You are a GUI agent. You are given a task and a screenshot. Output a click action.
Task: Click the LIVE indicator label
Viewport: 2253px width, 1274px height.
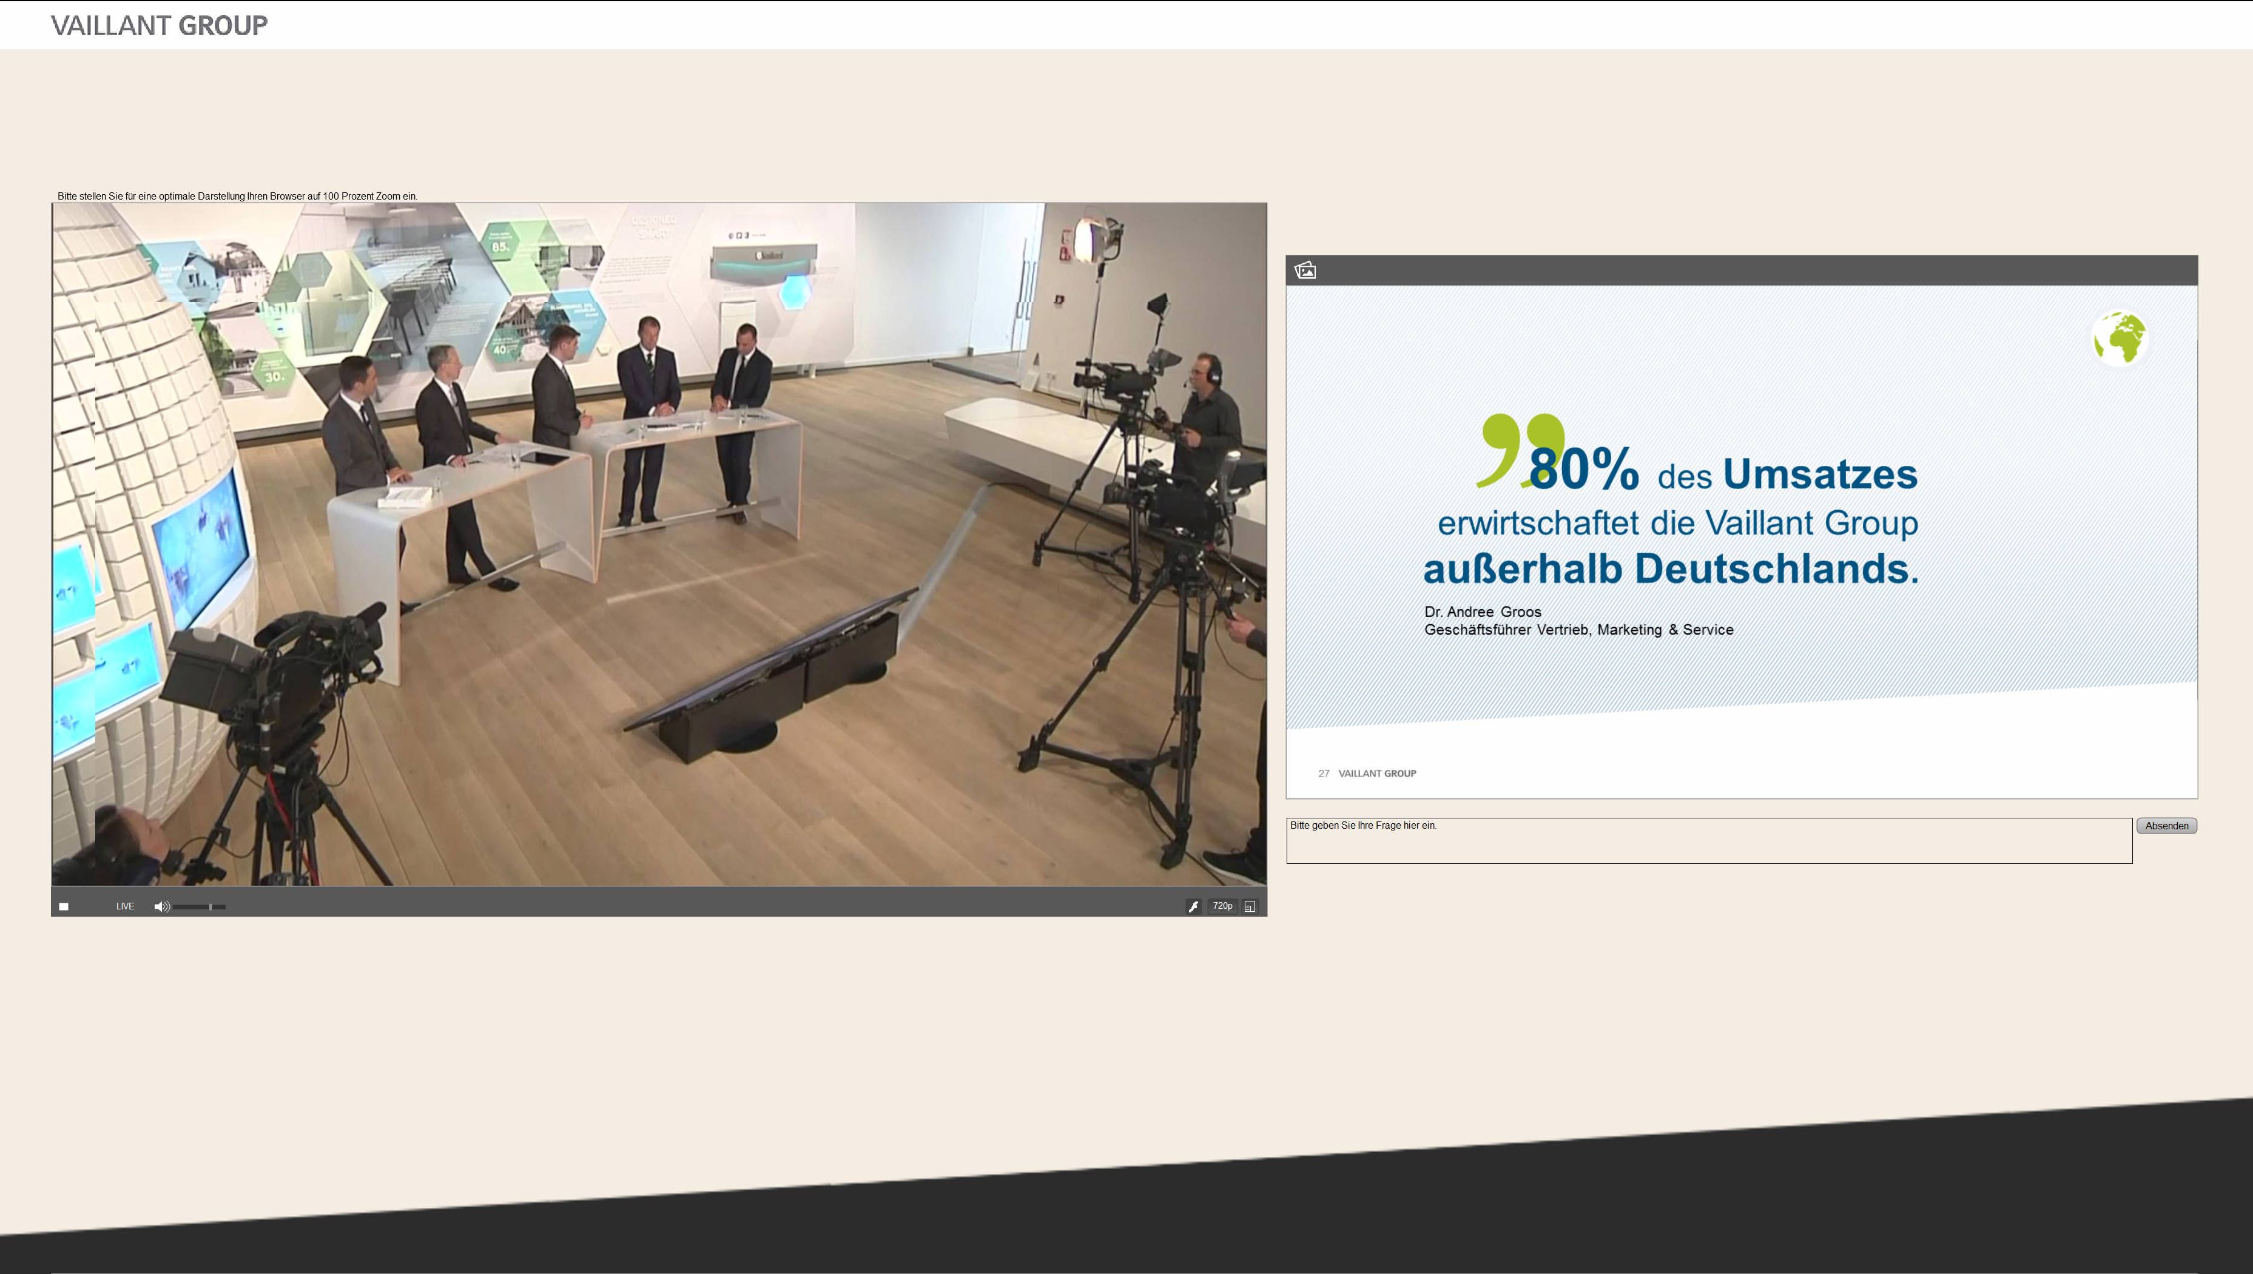(x=125, y=906)
